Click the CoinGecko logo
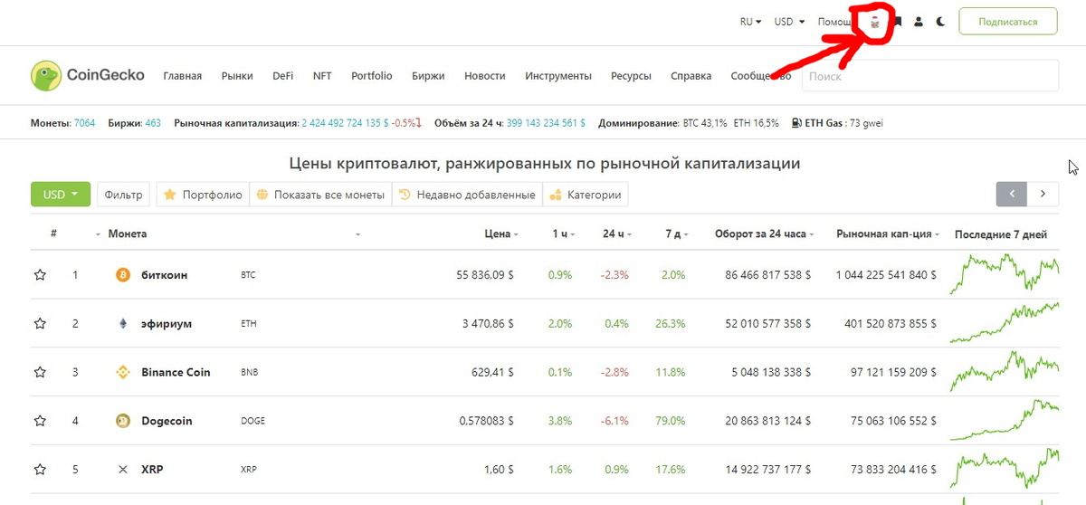 (88, 76)
